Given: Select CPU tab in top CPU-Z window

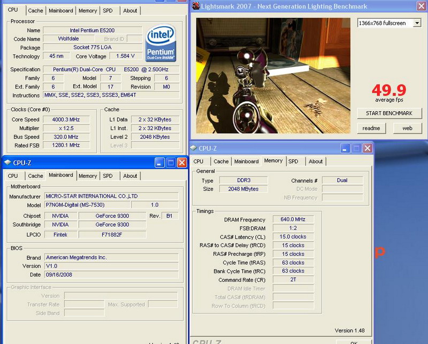Looking at the screenshot, I should [13, 10].
